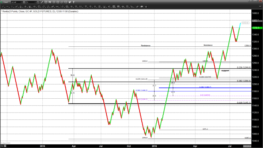Click the pencil edit icon in top toolbar
The image size is (263, 148).
(42, 2)
